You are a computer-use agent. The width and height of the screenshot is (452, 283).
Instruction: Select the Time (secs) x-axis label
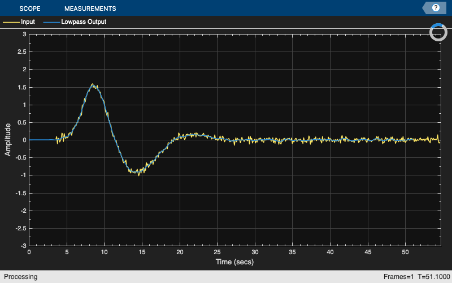234,262
